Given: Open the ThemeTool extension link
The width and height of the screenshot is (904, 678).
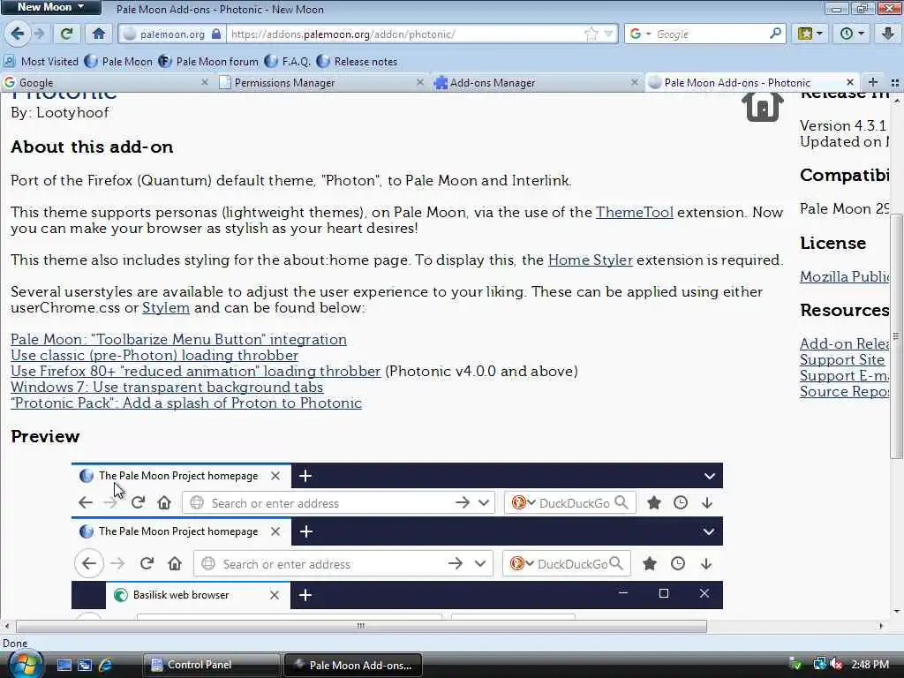Looking at the screenshot, I should coord(634,212).
